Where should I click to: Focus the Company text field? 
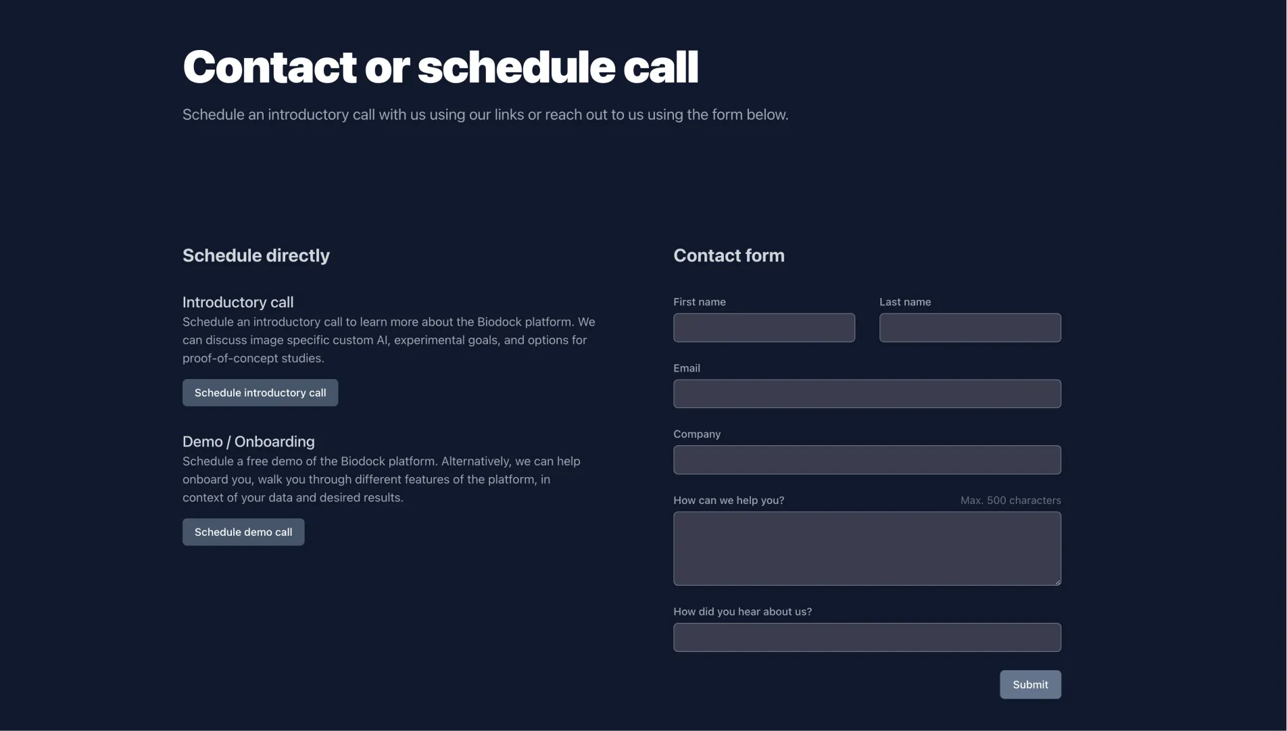click(867, 460)
